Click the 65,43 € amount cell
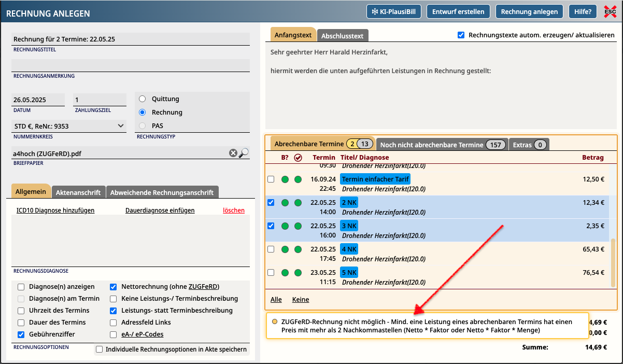Viewport: 623px width, 364px height. click(x=593, y=249)
